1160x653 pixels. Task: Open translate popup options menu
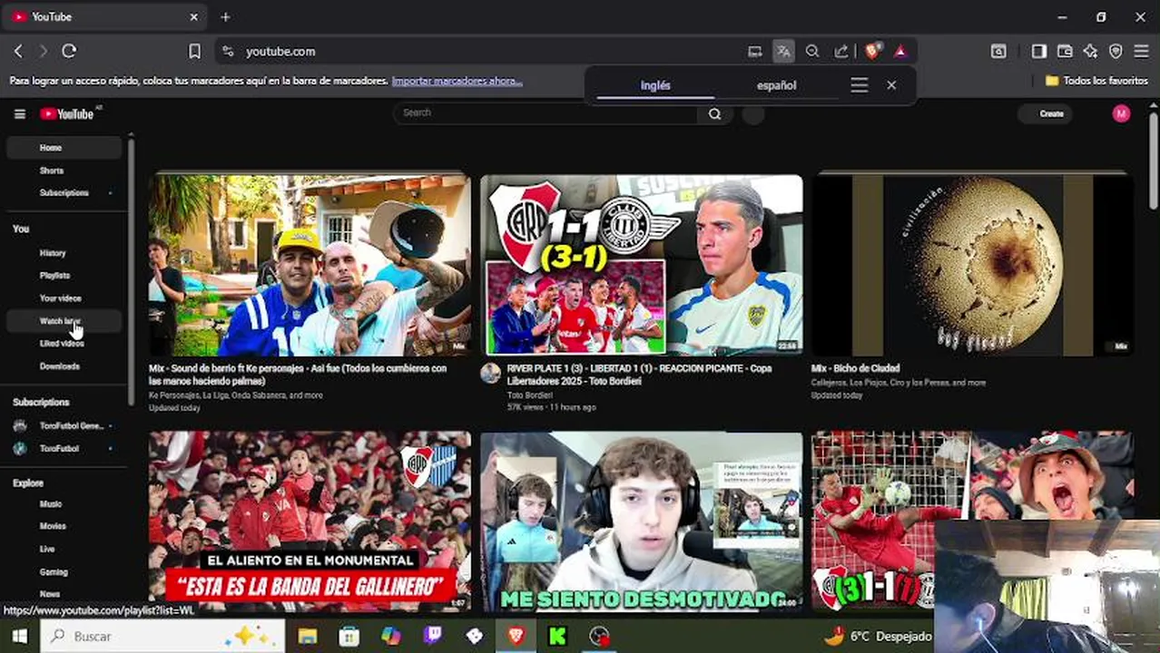pos(859,85)
